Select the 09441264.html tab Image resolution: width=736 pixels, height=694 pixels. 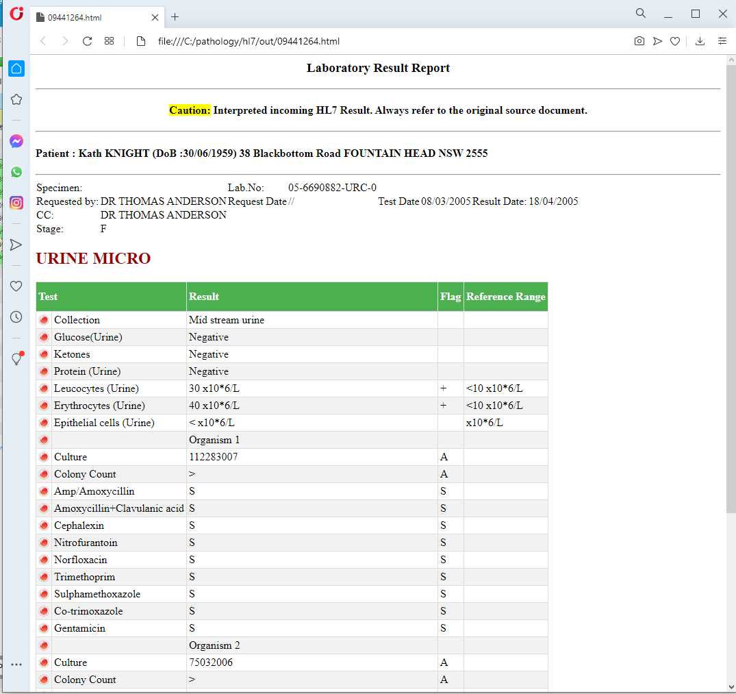(98, 17)
